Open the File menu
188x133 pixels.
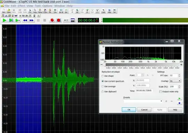click(x=7, y=6)
